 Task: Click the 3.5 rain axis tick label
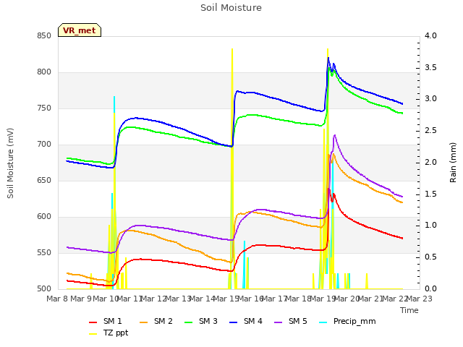click(x=430, y=67)
